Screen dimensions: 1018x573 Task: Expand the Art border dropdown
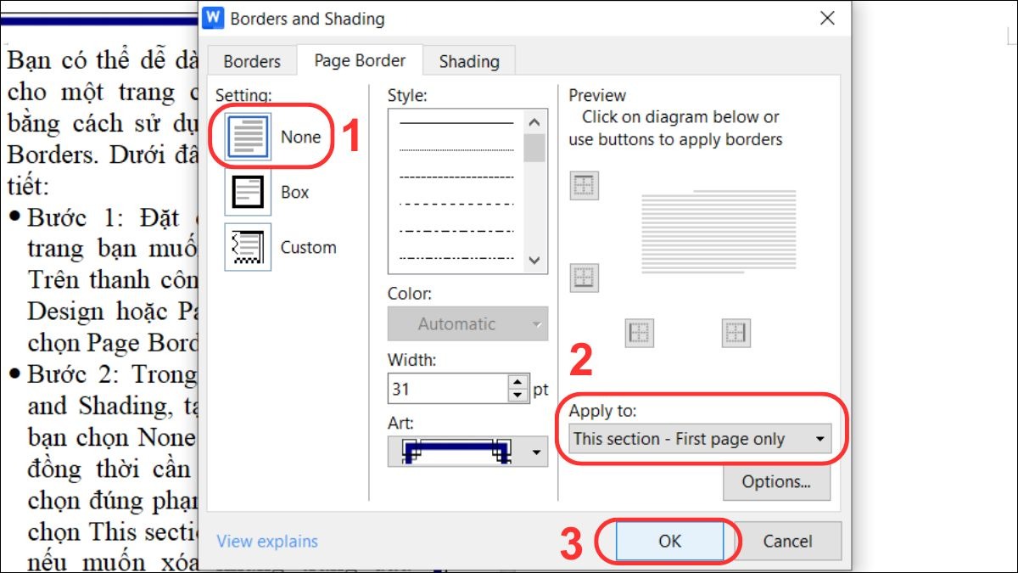click(x=536, y=452)
